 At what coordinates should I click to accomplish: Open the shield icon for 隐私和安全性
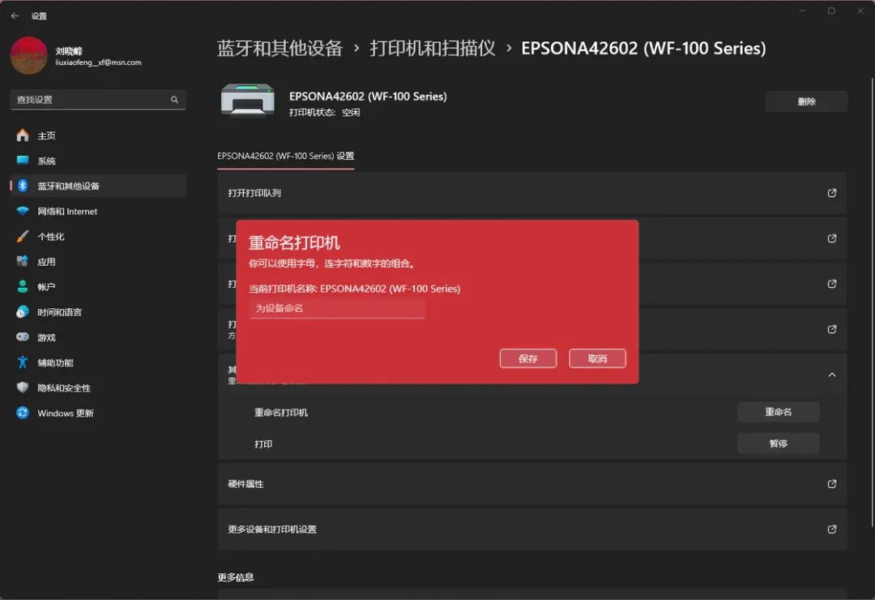tap(23, 388)
